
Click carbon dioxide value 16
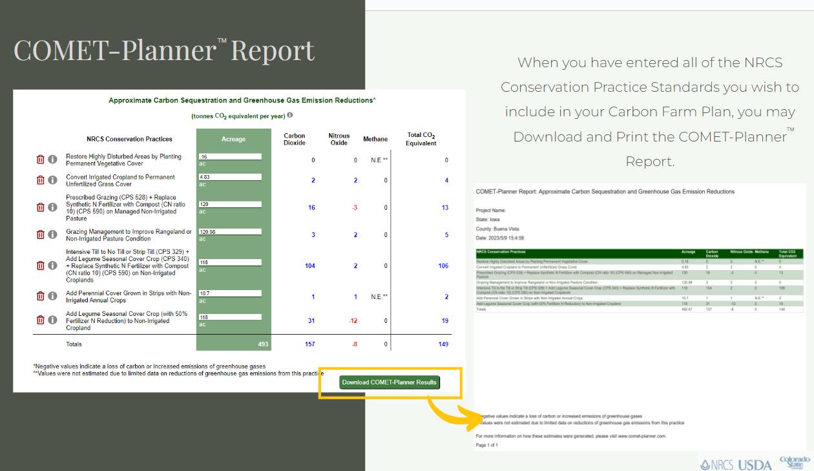click(x=311, y=207)
